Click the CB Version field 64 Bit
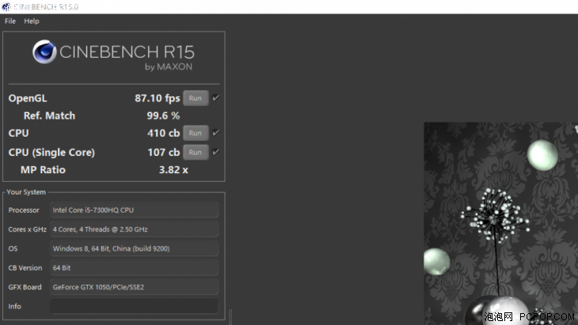Screen dimensions: 578x325 point(134,268)
